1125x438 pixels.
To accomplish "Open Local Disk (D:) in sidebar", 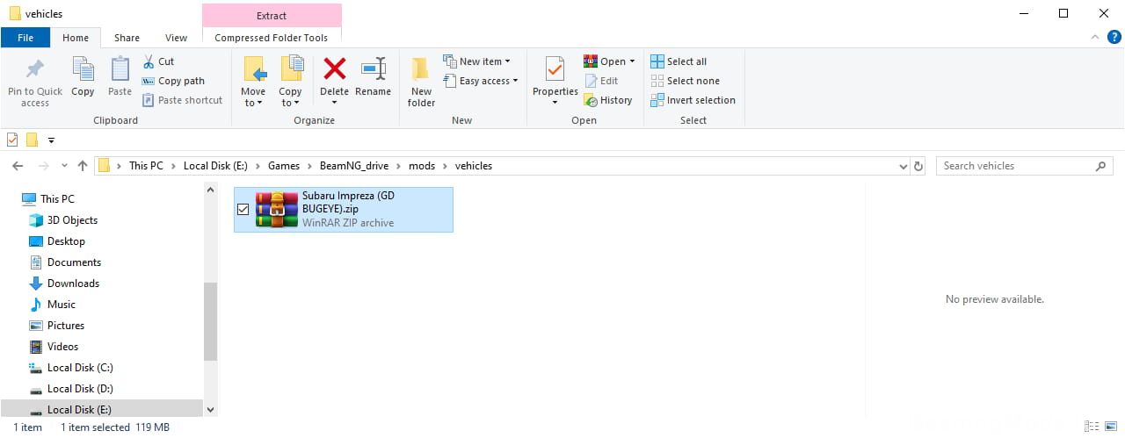I will click(80, 389).
